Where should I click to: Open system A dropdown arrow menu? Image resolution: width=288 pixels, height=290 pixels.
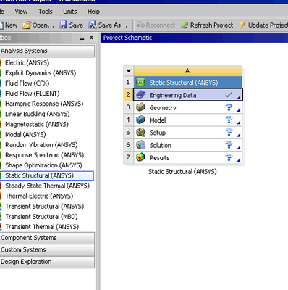(x=129, y=71)
